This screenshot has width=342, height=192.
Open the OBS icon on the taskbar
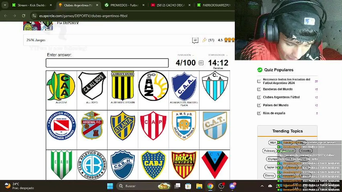221,186
